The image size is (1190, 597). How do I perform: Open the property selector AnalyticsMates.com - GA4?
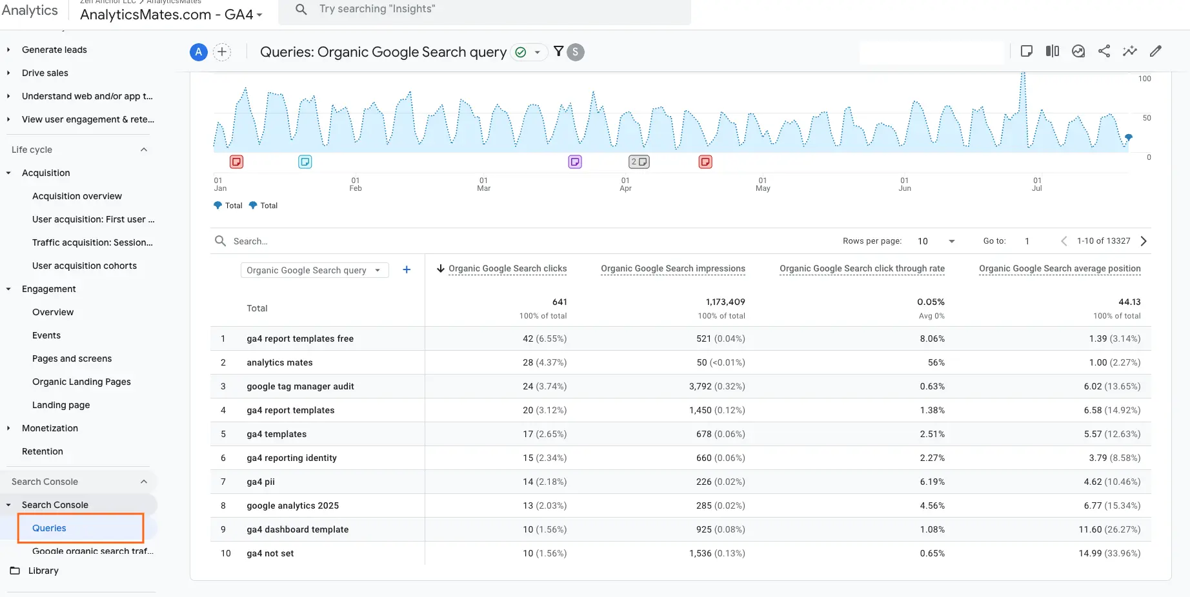coord(171,14)
